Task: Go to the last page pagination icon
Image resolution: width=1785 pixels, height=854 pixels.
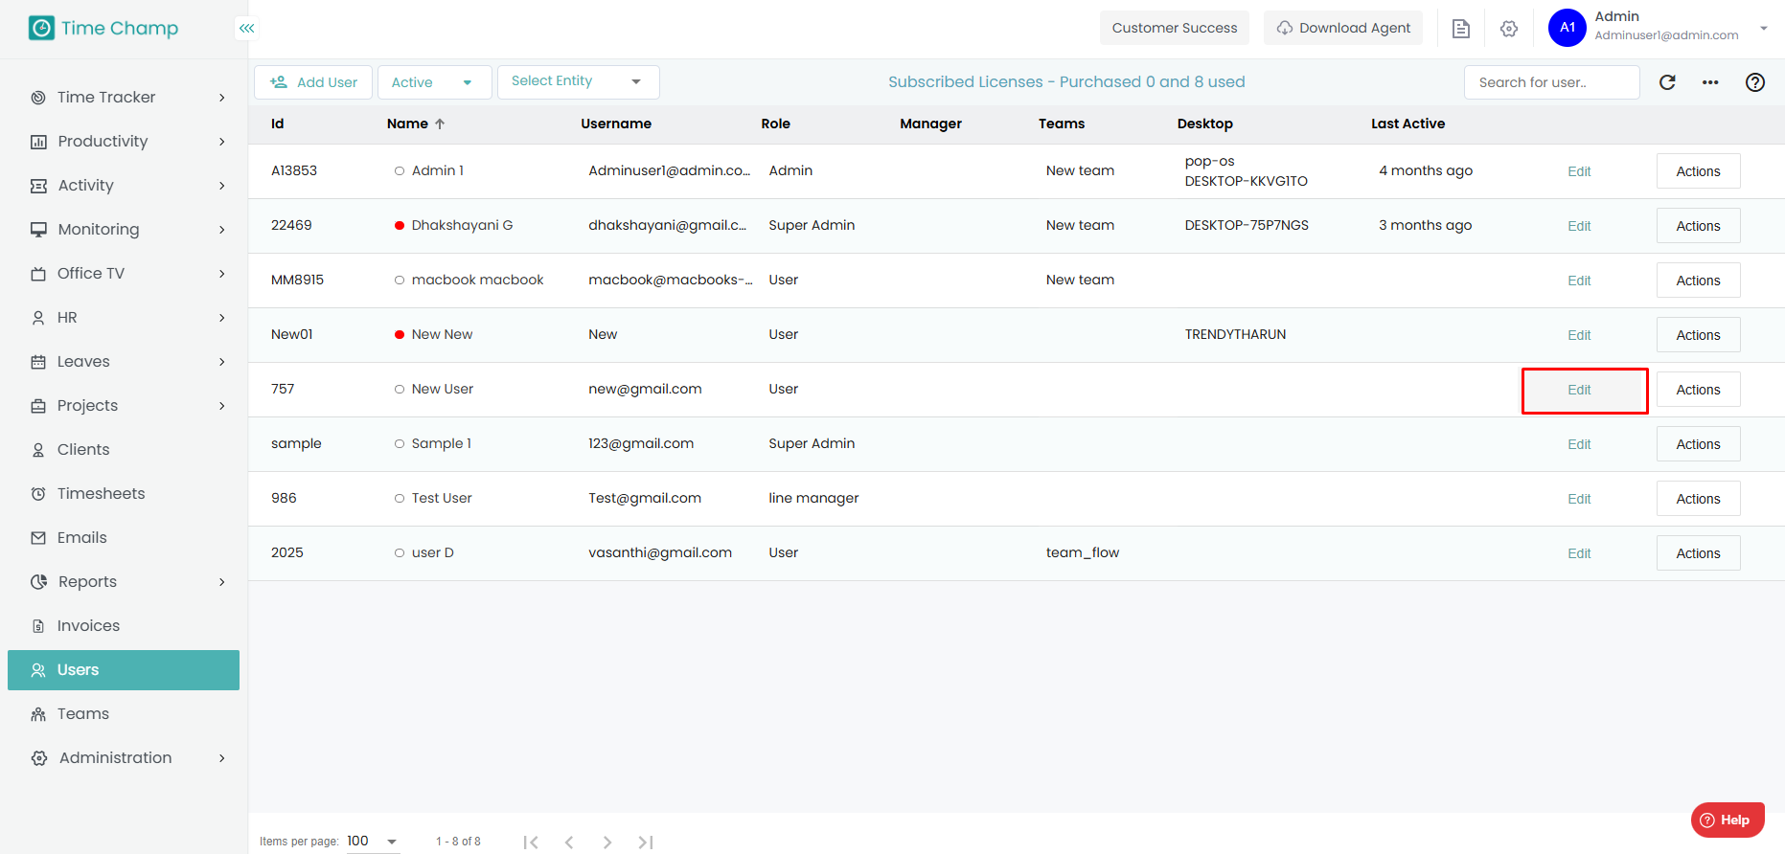Action: point(645,842)
